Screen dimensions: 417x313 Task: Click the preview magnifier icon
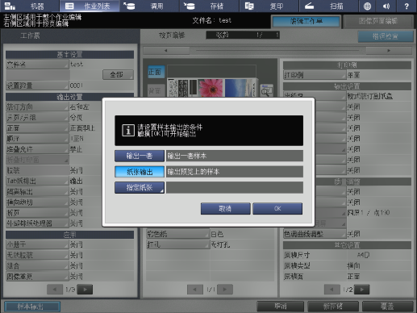click(266, 90)
